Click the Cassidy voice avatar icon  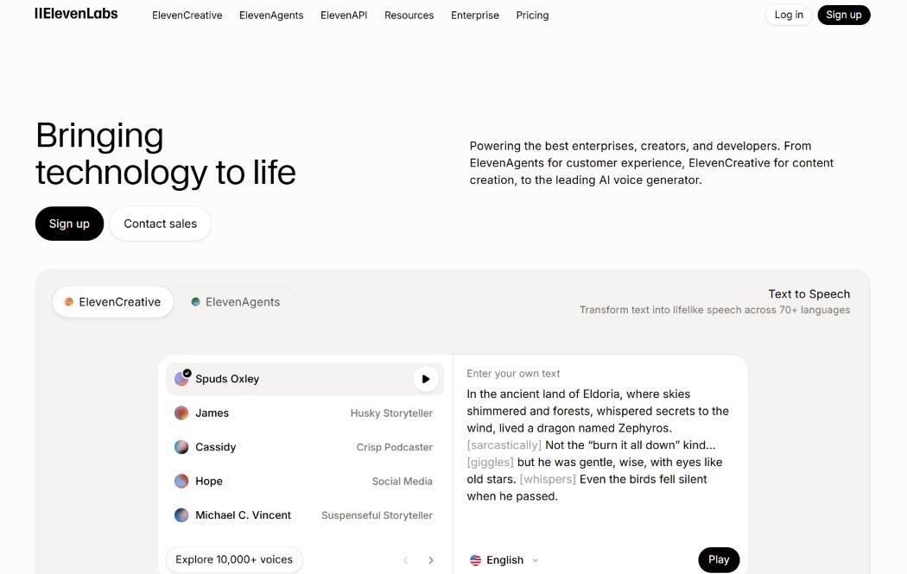(x=181, y=447)
